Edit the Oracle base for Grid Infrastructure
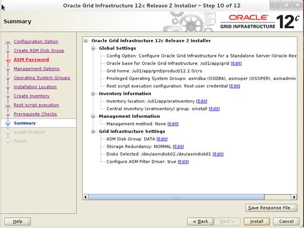This screenshot has height=229, width=304. [x=236, y=64]
